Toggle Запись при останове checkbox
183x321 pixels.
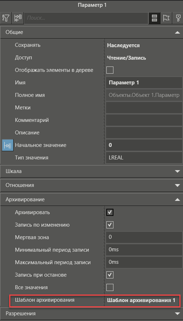coord(110,275)
